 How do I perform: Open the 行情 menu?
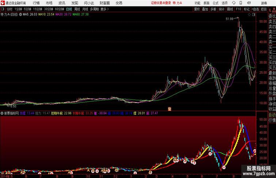36,3
